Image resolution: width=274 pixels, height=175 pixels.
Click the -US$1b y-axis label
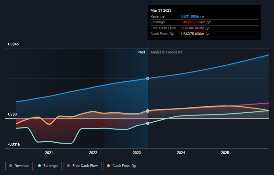click(14, 144)
